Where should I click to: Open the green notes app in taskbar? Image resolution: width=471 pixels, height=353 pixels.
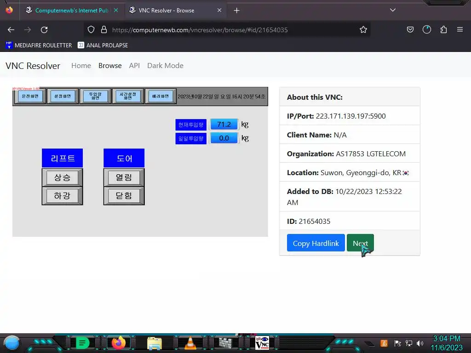(x=82, y=343)
